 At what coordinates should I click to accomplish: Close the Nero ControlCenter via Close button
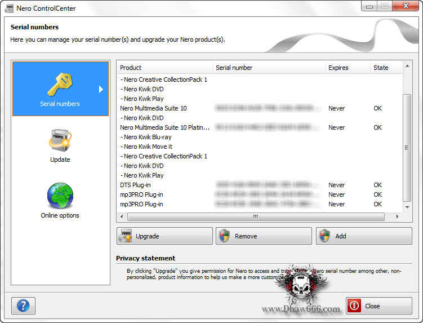point(379,306)
